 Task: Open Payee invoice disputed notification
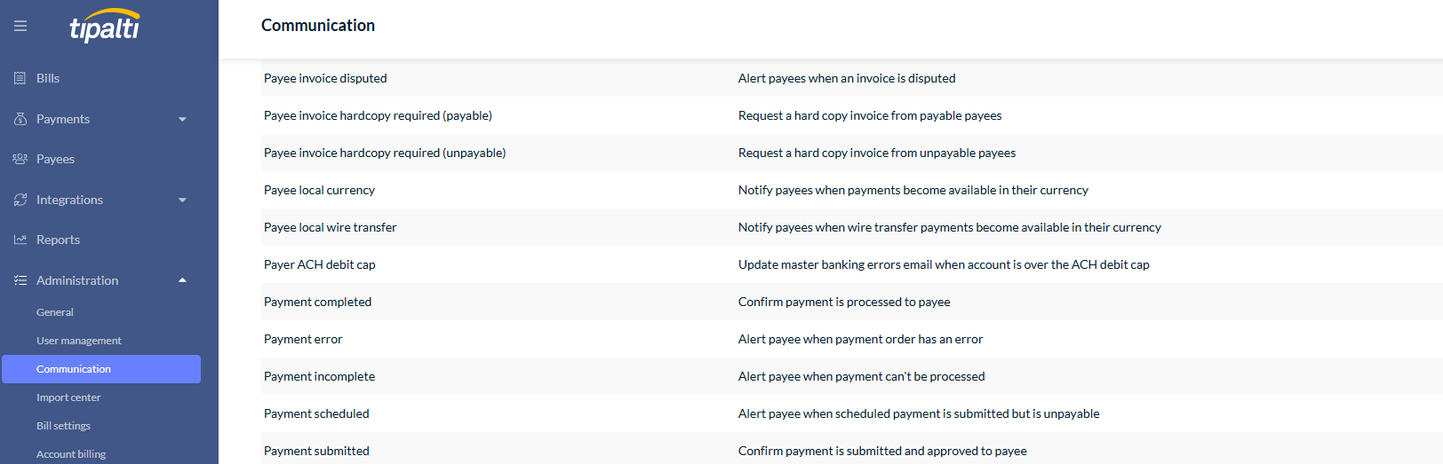(x=851, y=78)
